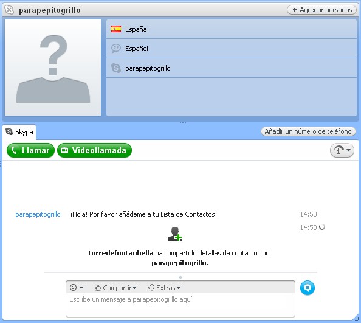The width and height of the screenshot is (361, 323).
Task: Open the call quality info dropdown
Action: (342, 150)
